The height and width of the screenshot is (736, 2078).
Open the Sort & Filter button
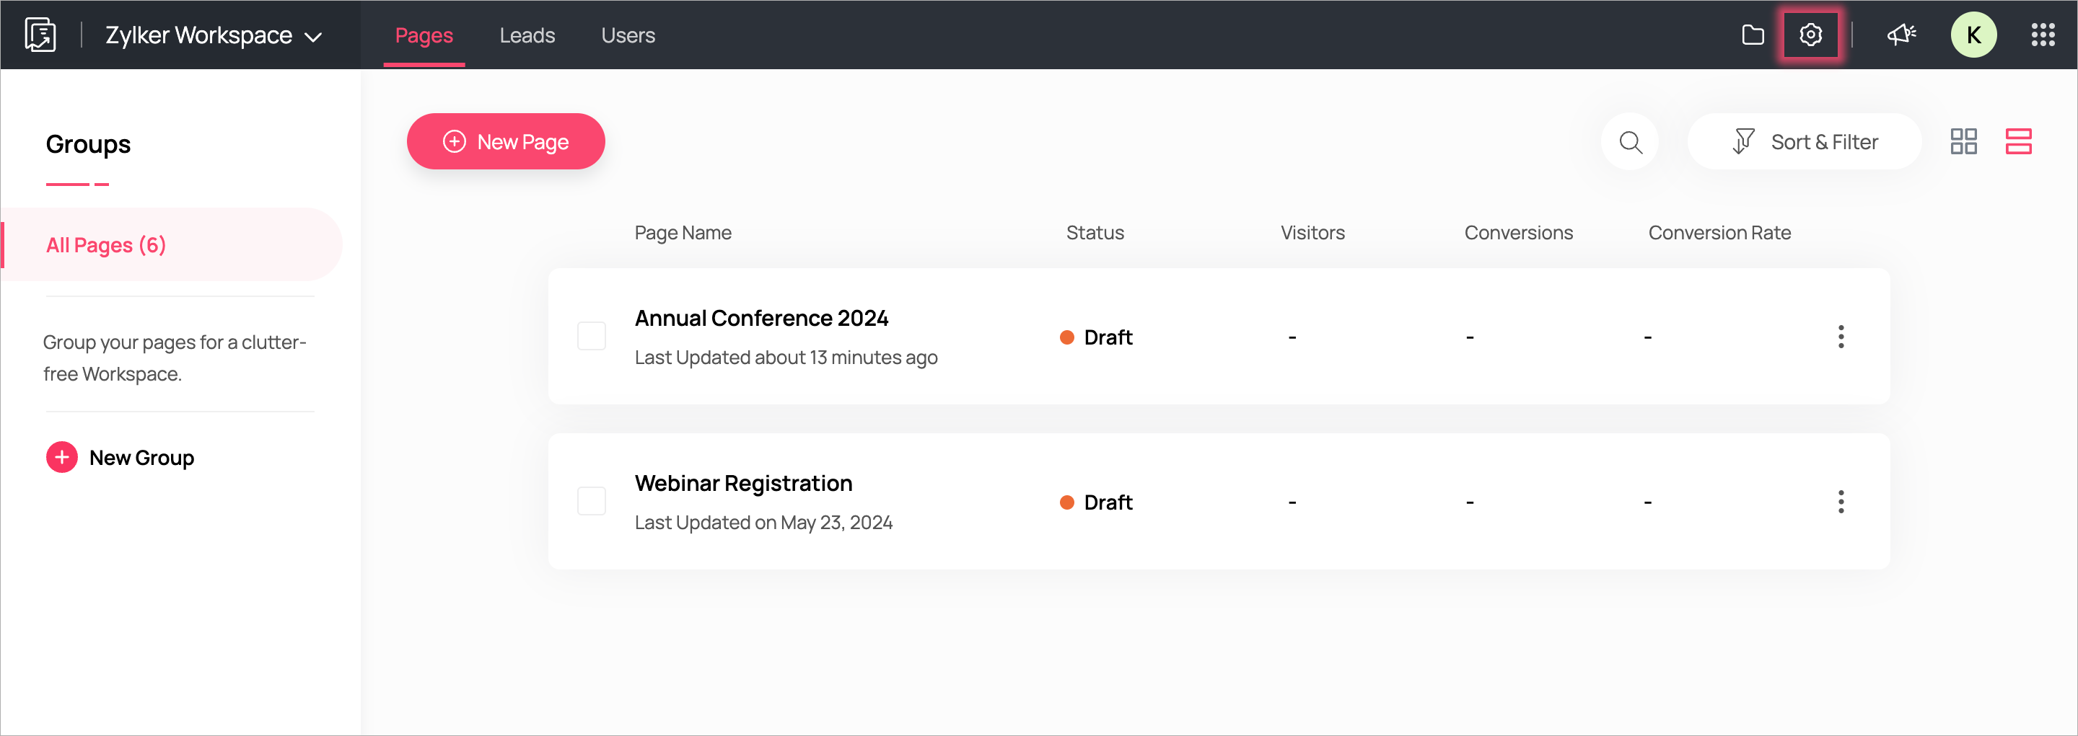click(1805, 142)
